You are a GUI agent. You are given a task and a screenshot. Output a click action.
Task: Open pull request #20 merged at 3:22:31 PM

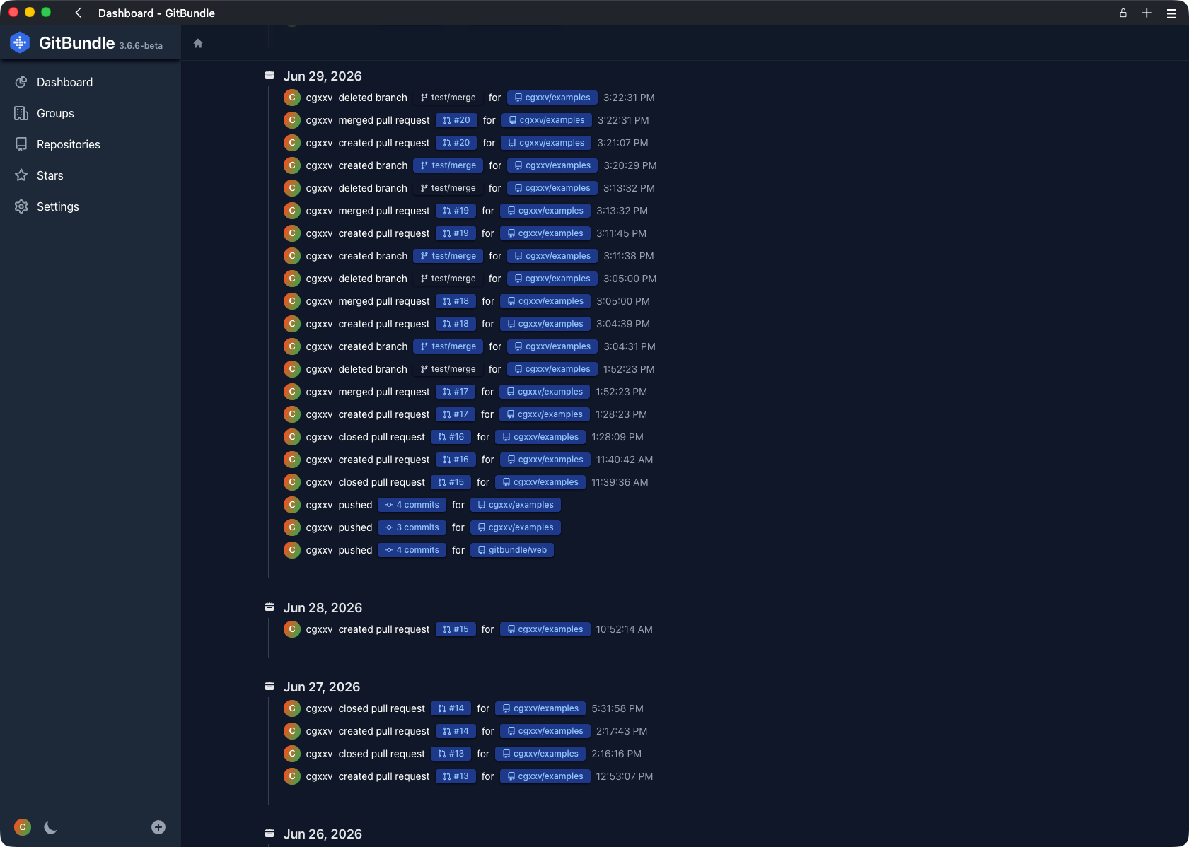(456, 120)
